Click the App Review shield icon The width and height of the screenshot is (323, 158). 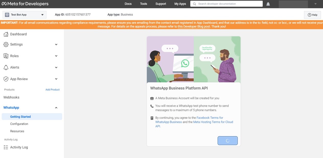pyautogui.click(x=6, y=79)
